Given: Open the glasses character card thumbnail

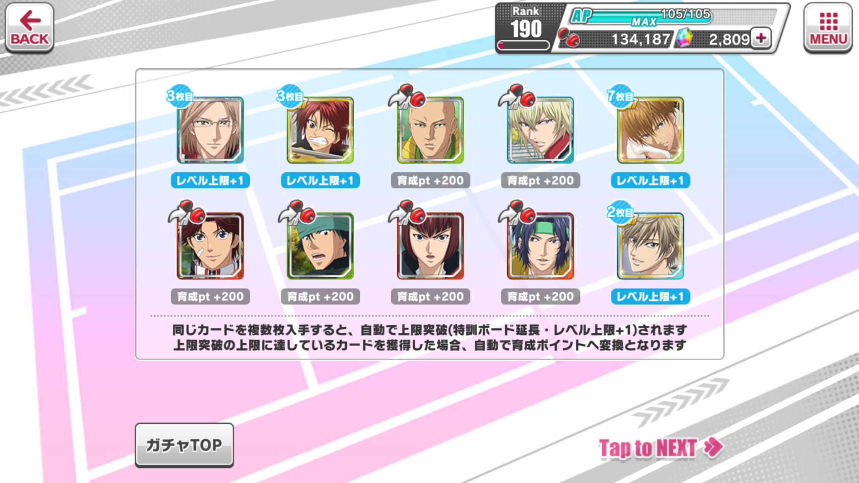Looking at the screenshot, I should tap(210, 130).
